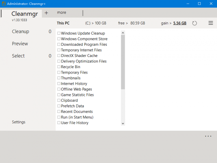Click Preview in the left sidebar
Viewport: 217px width, 163px height.
coord(20,44)
